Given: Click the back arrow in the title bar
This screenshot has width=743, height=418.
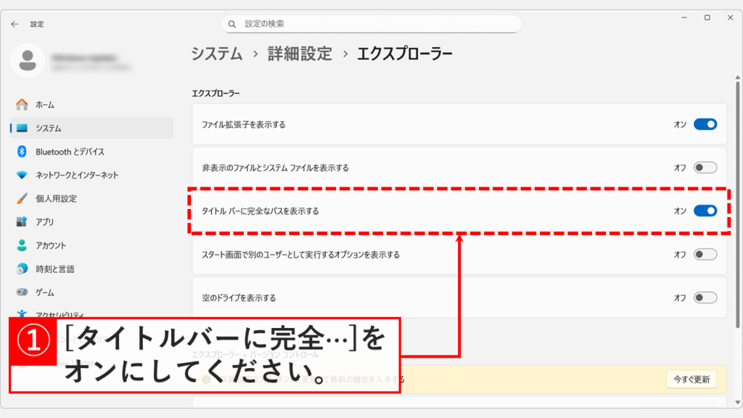Looking at the screenshot, I should tap(14, 23).
